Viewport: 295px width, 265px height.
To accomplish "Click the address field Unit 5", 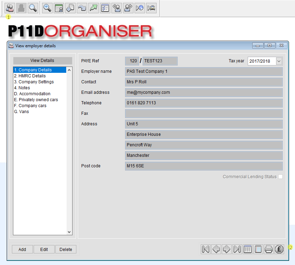I will point(204,124).
